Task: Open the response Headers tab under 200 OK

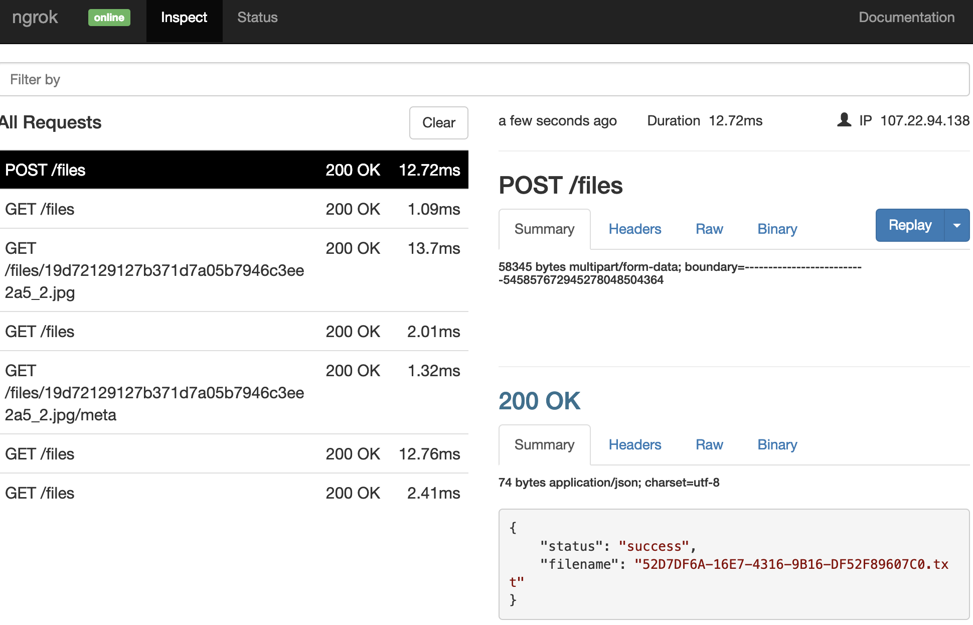Action: [x=634, y=445]
